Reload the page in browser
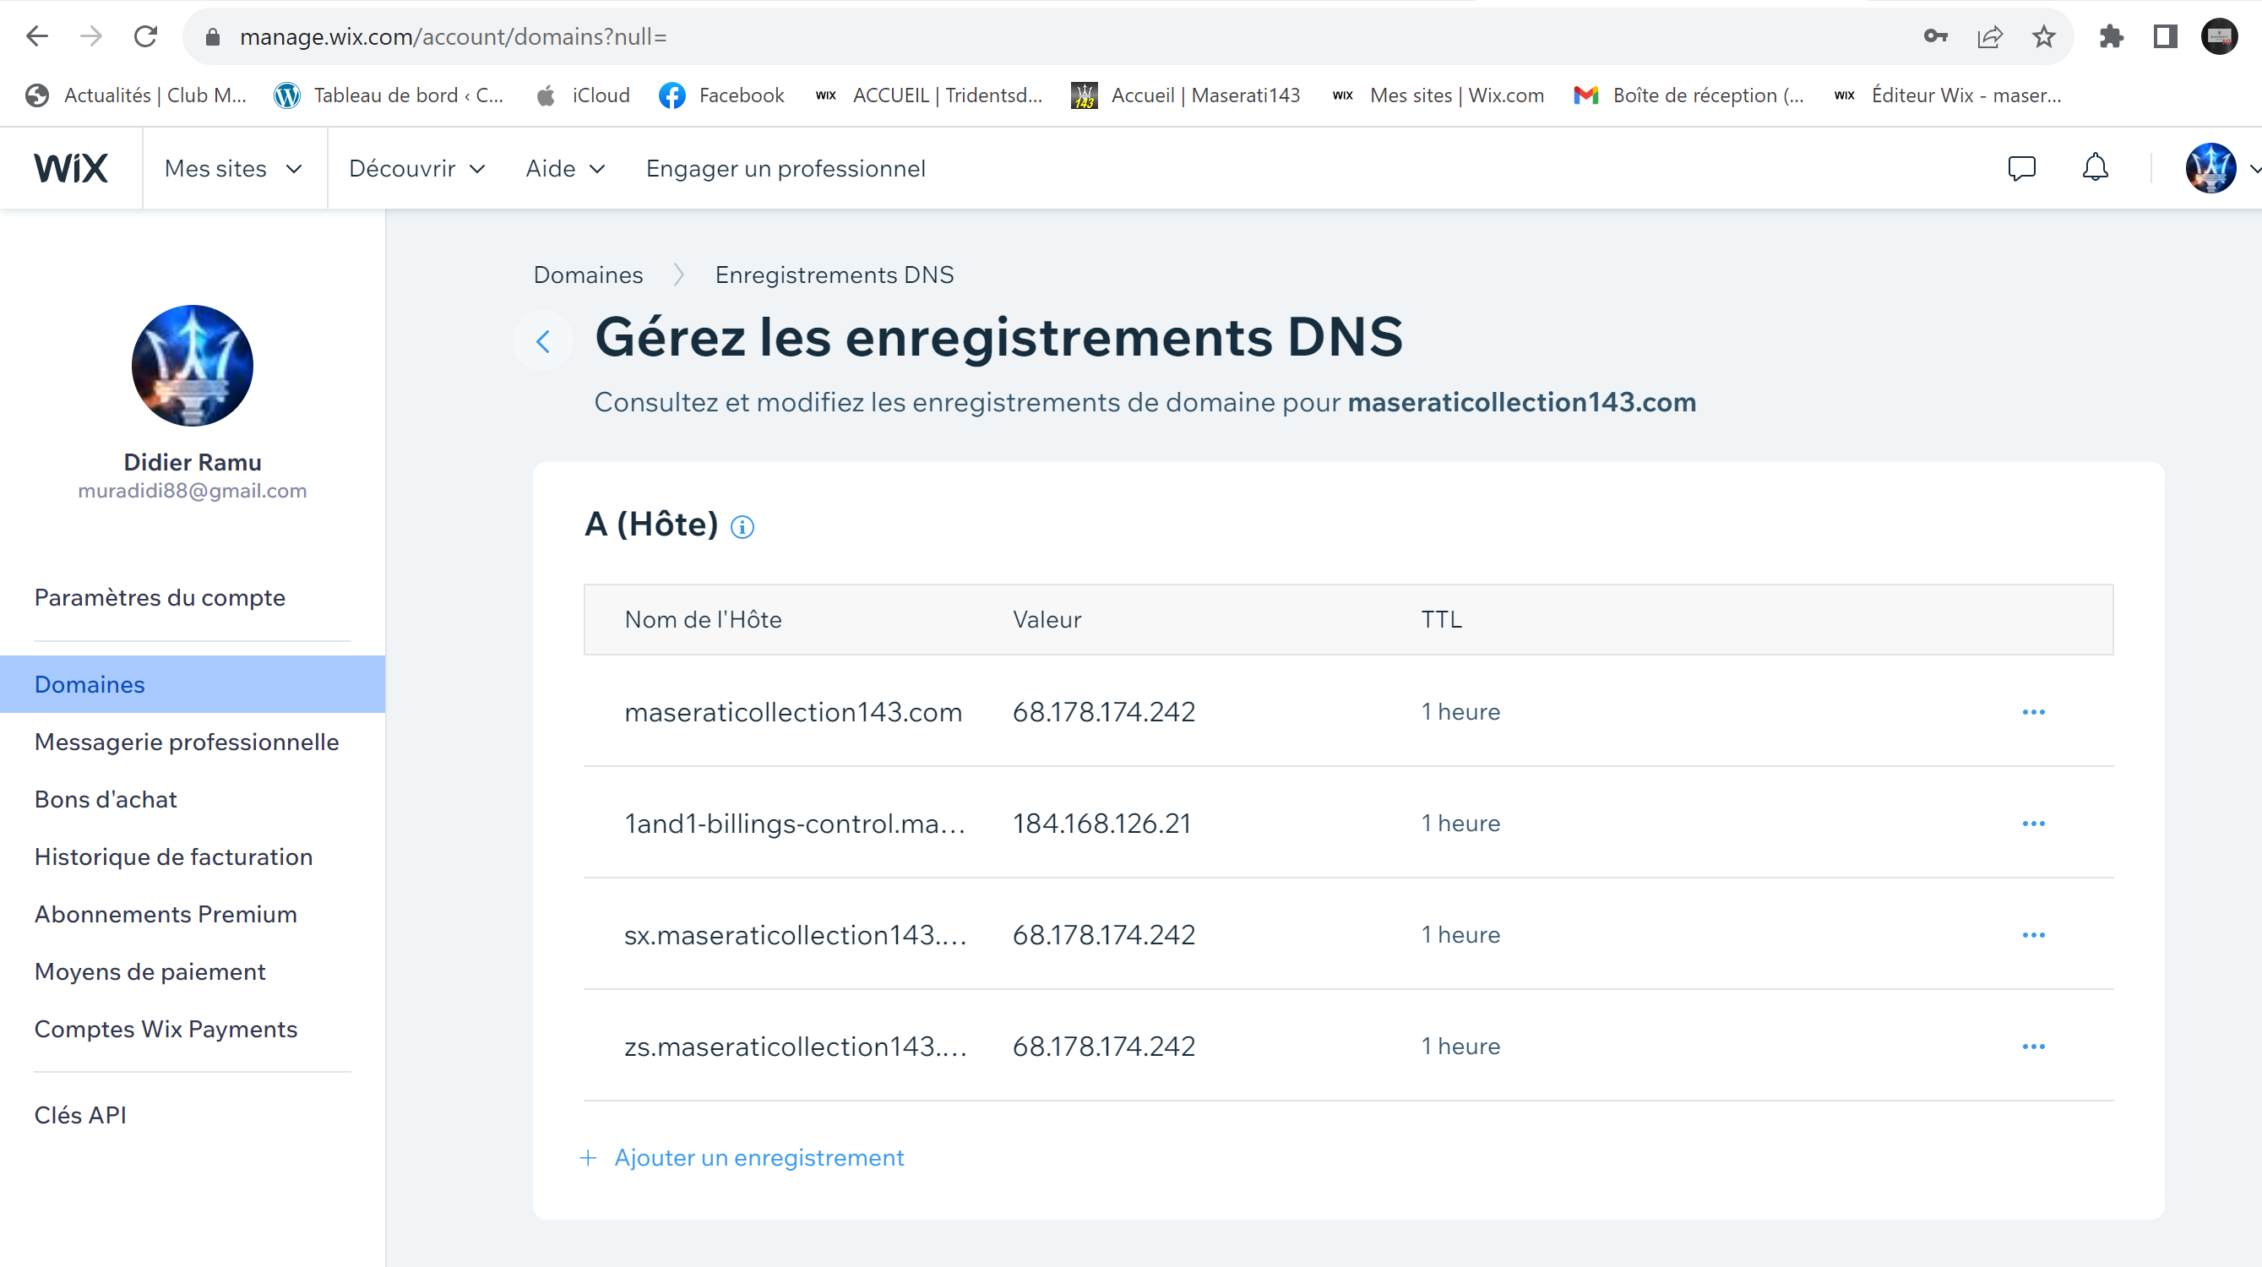The height and width of the screenshot is (1267, 2262). point(146,37)
